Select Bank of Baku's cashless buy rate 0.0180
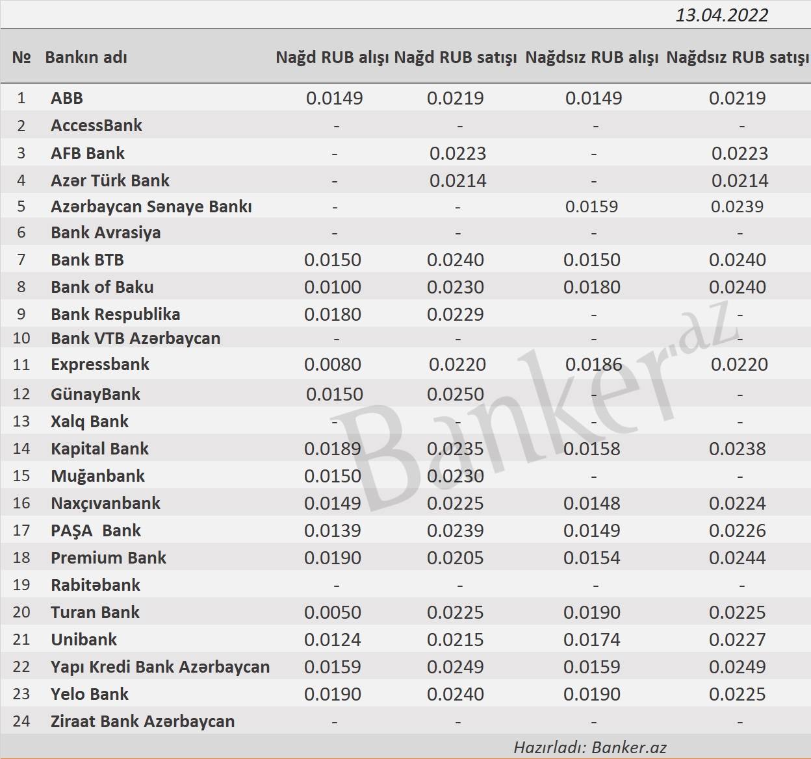 point(592,287)
